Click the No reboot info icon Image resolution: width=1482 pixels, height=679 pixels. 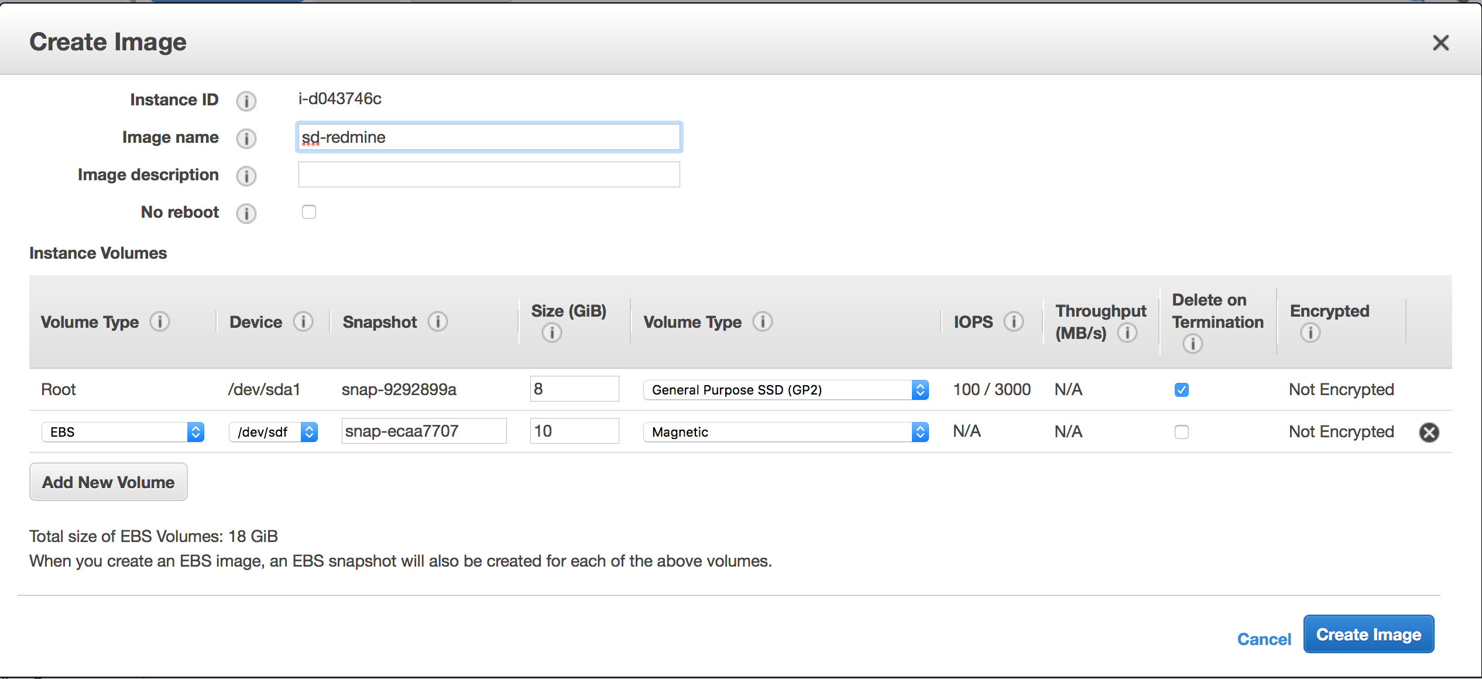(246, 213)
